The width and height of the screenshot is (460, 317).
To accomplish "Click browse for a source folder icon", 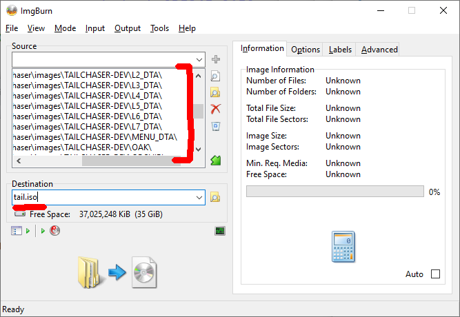I will (x=215, y=92).
